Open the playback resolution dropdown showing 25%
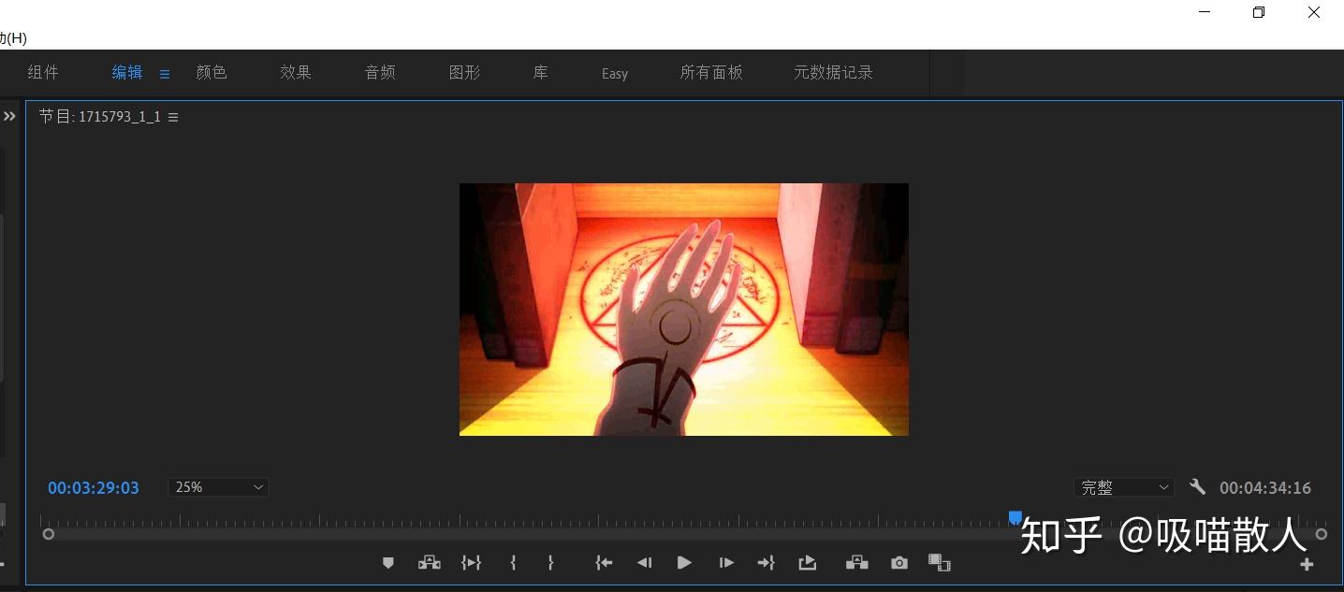 point(218,486)
